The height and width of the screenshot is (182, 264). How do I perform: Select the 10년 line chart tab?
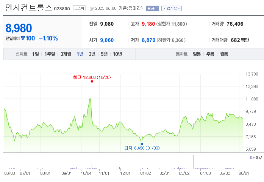coord(117,54)
